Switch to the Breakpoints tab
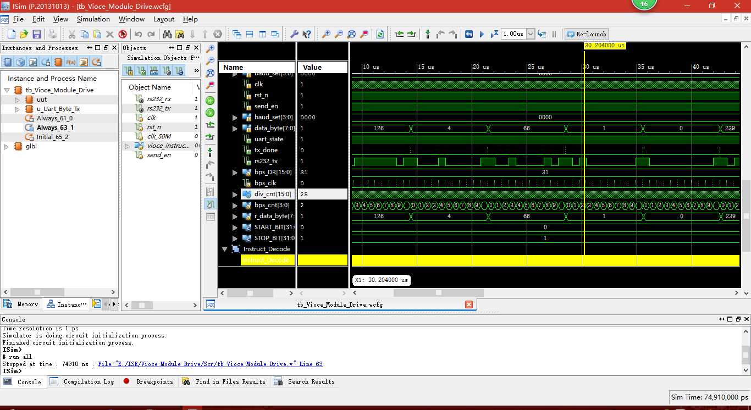 coord(148,381)
